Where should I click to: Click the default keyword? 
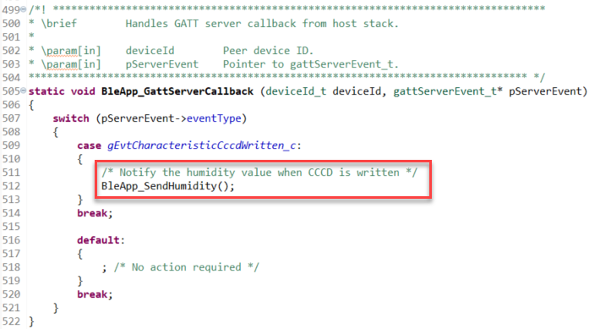pyautogui.click(x=98, y=240)
